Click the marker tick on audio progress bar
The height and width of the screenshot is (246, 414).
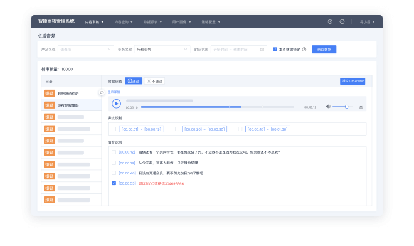click(230, 107)
